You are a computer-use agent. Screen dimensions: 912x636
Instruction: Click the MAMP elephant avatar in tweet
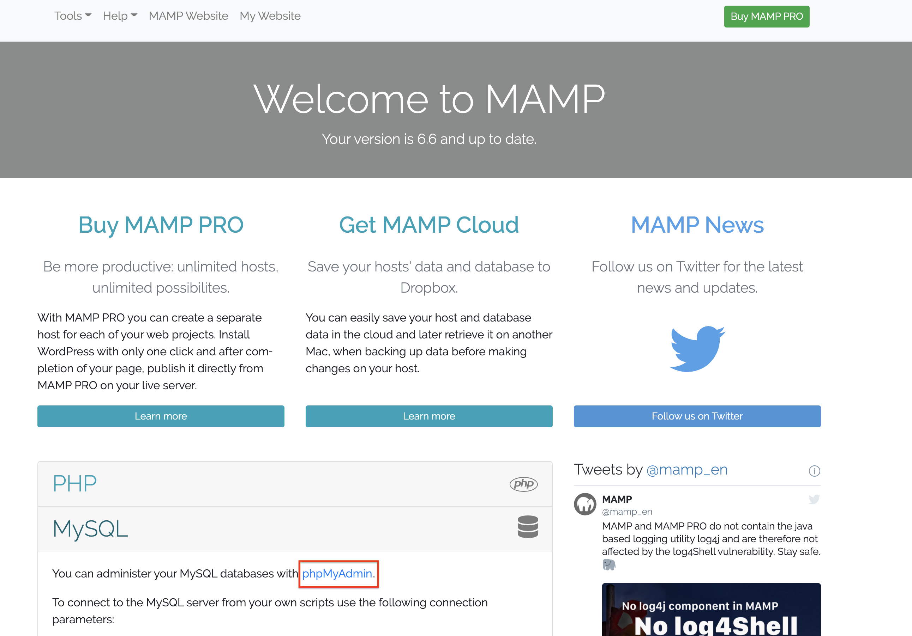585,504
